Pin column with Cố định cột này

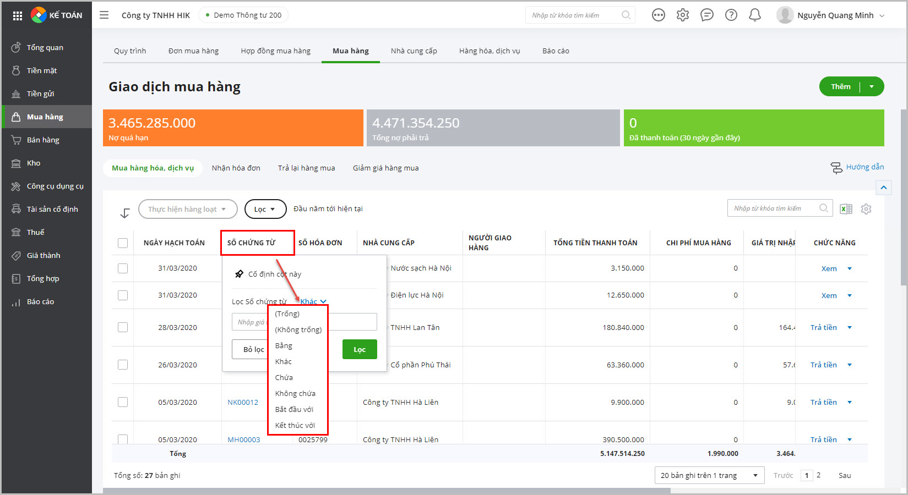click(274, 274)
